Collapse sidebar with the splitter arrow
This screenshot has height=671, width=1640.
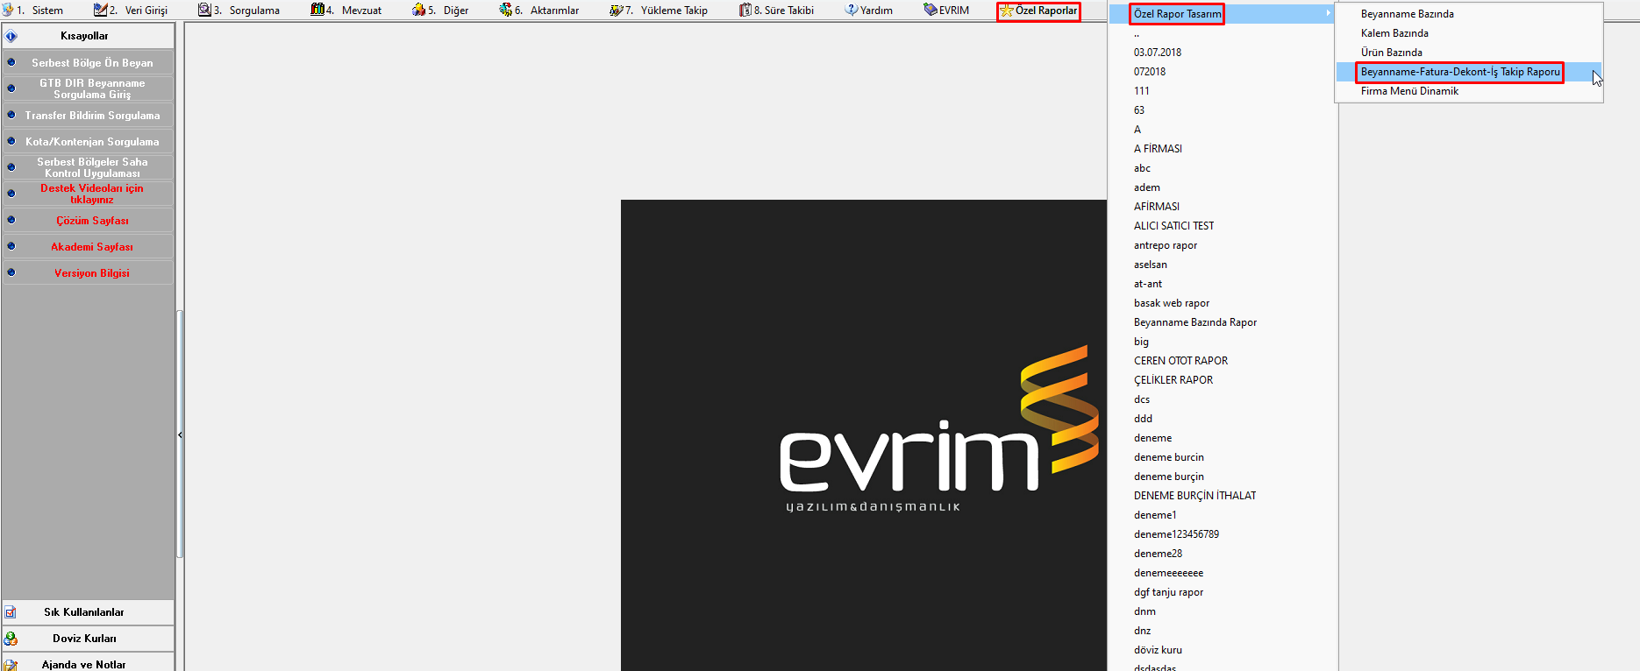[180, 434]
